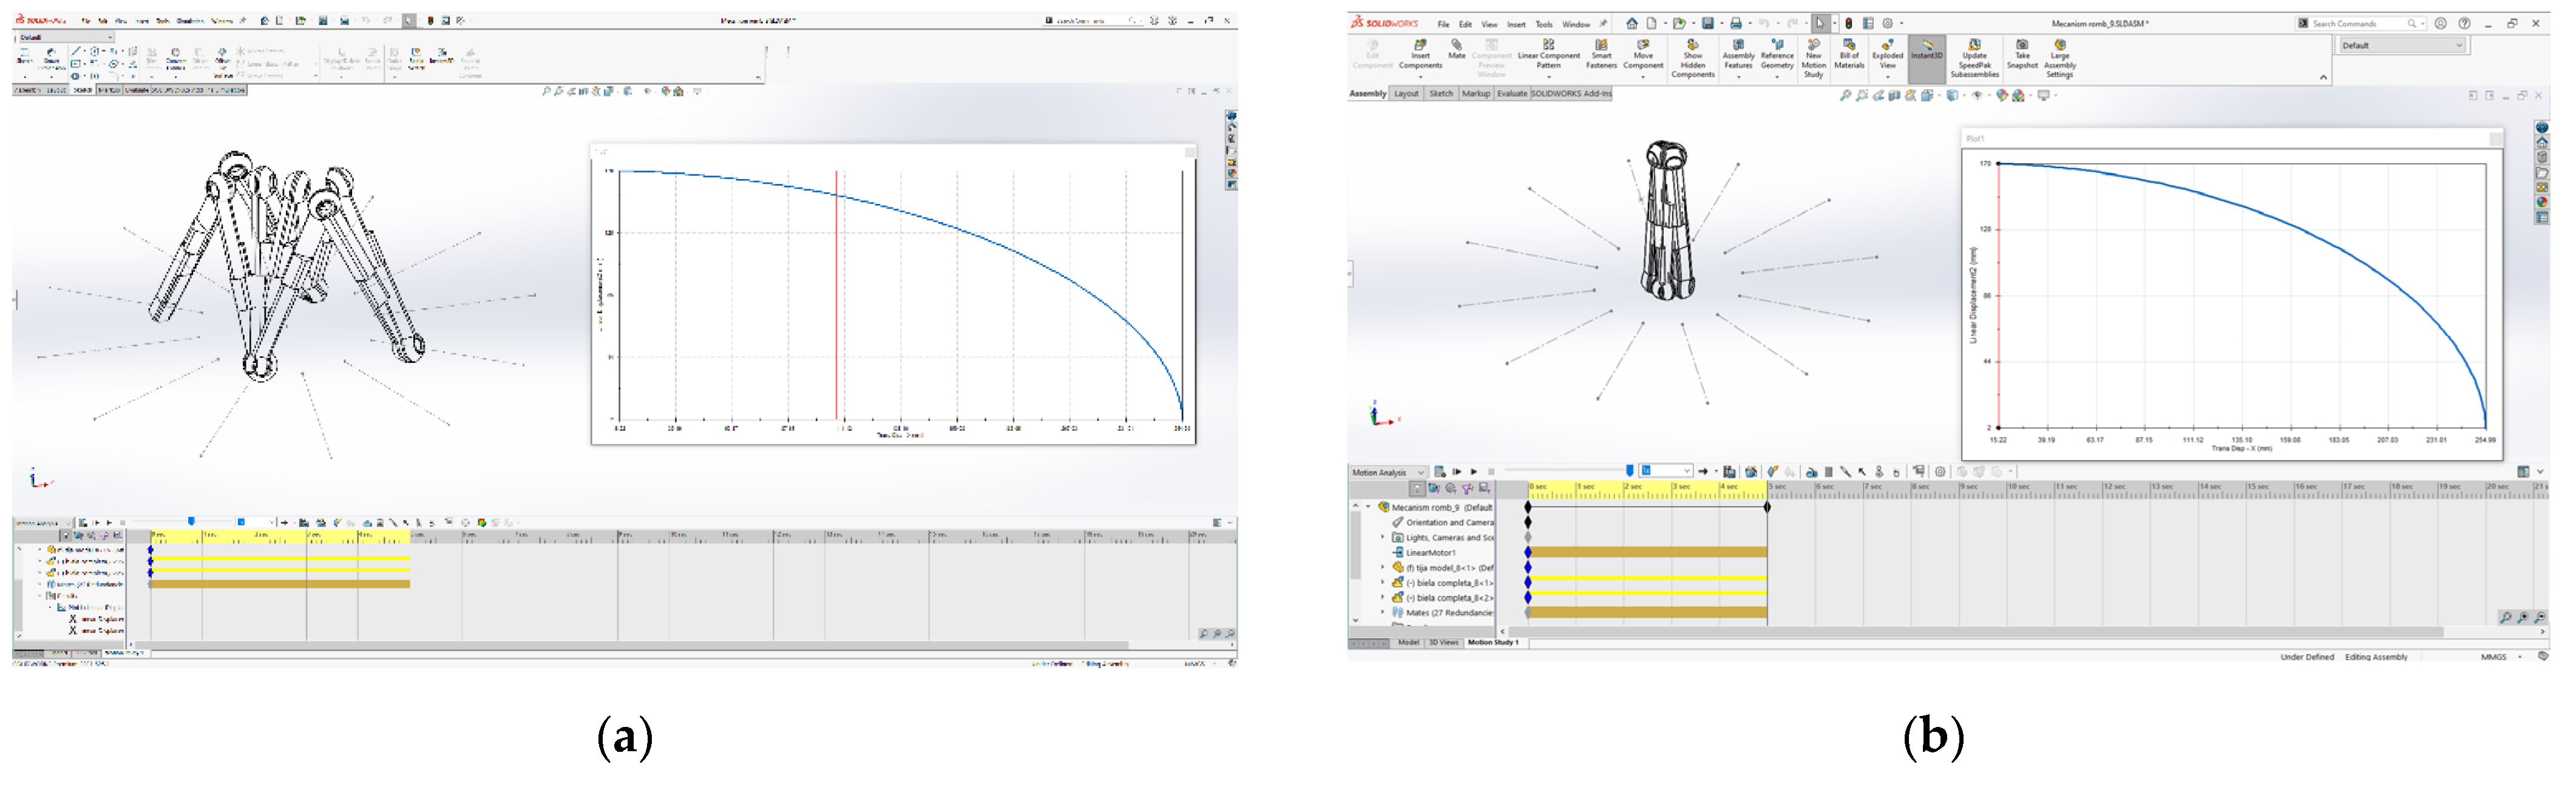Open the Insert menu in right window
The image size is (2576, 787).
click(x=1516, y=24)
